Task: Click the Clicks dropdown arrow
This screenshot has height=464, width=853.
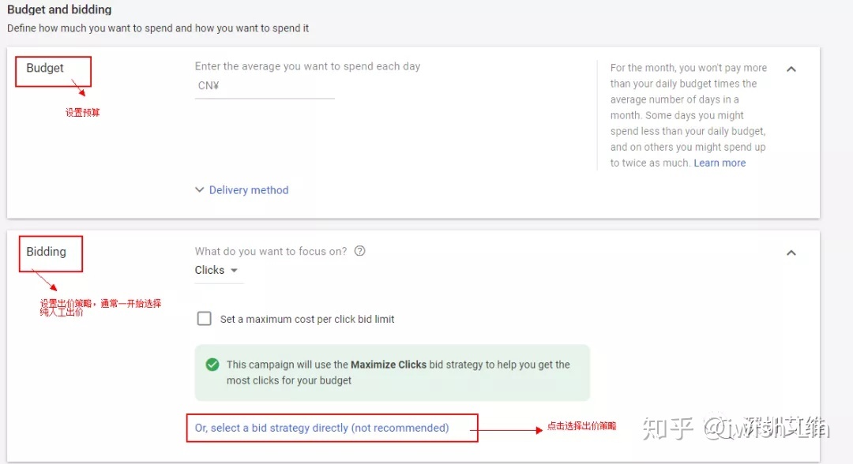Action: [x=234, y=270]
